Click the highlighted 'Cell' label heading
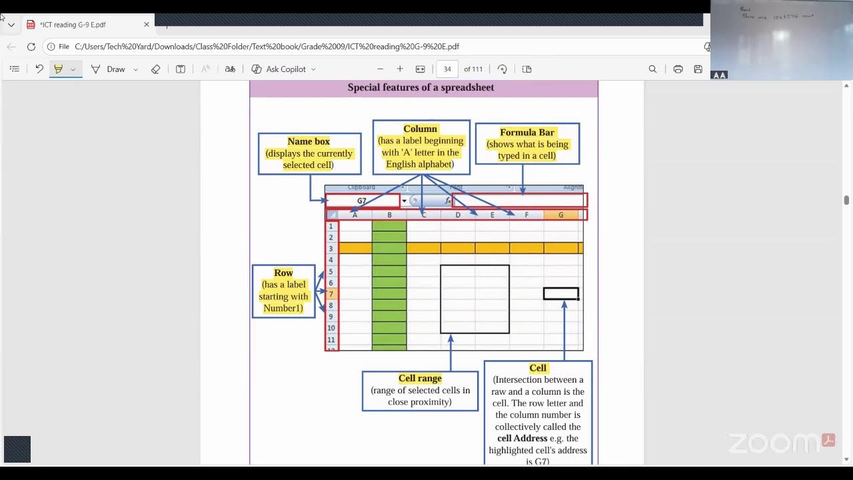The image size is (853, 480). (538, 368)
